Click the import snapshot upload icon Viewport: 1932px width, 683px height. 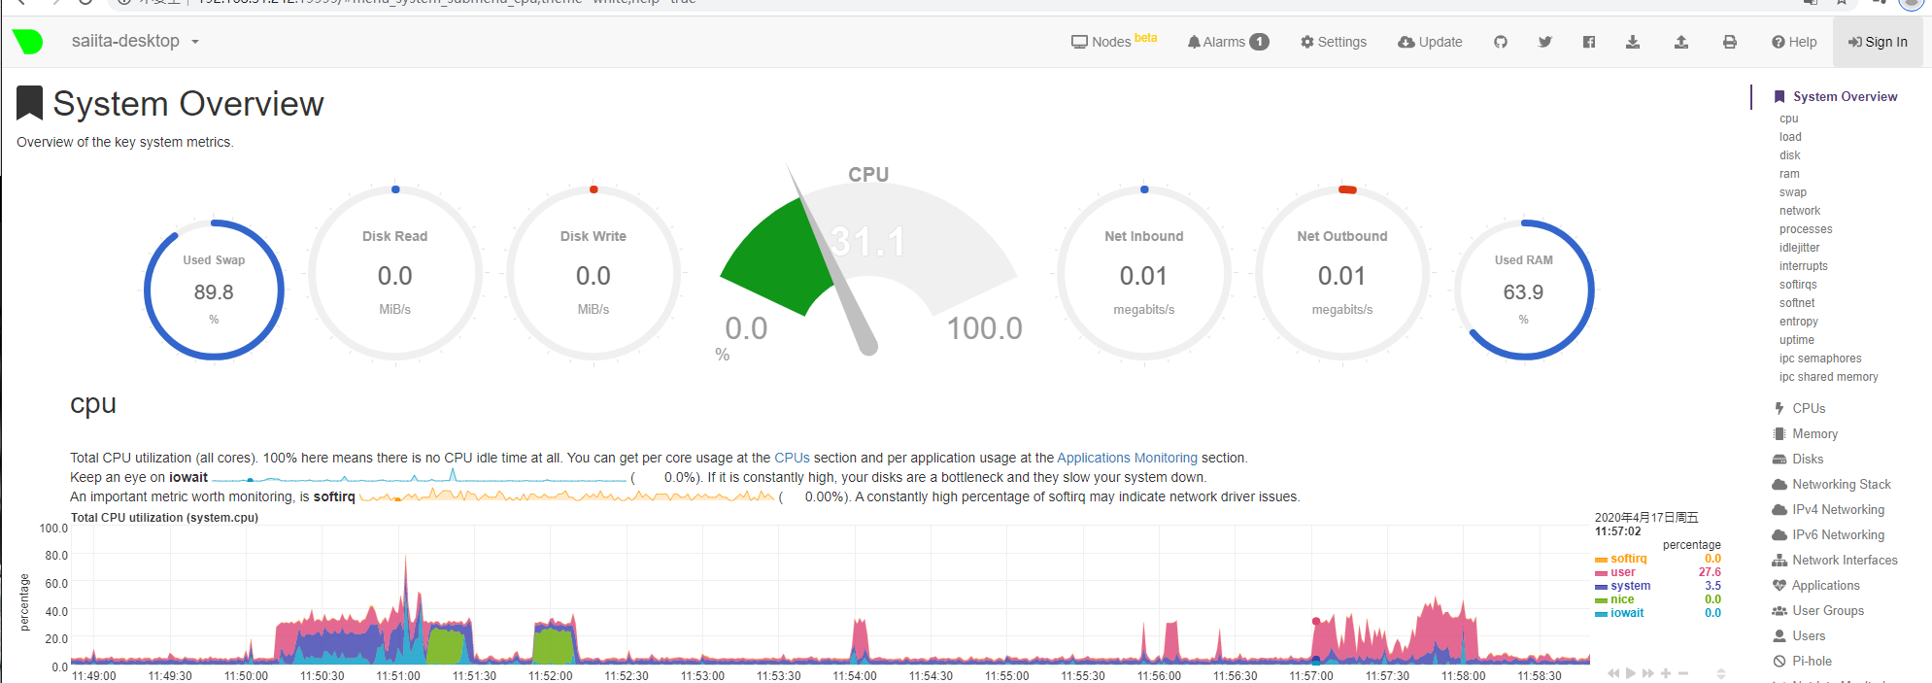point(1681,42)
